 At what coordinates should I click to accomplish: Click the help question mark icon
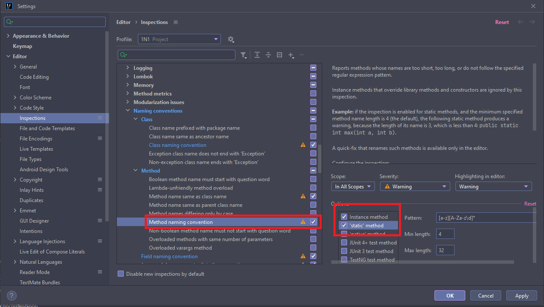(x=12, y=295)
